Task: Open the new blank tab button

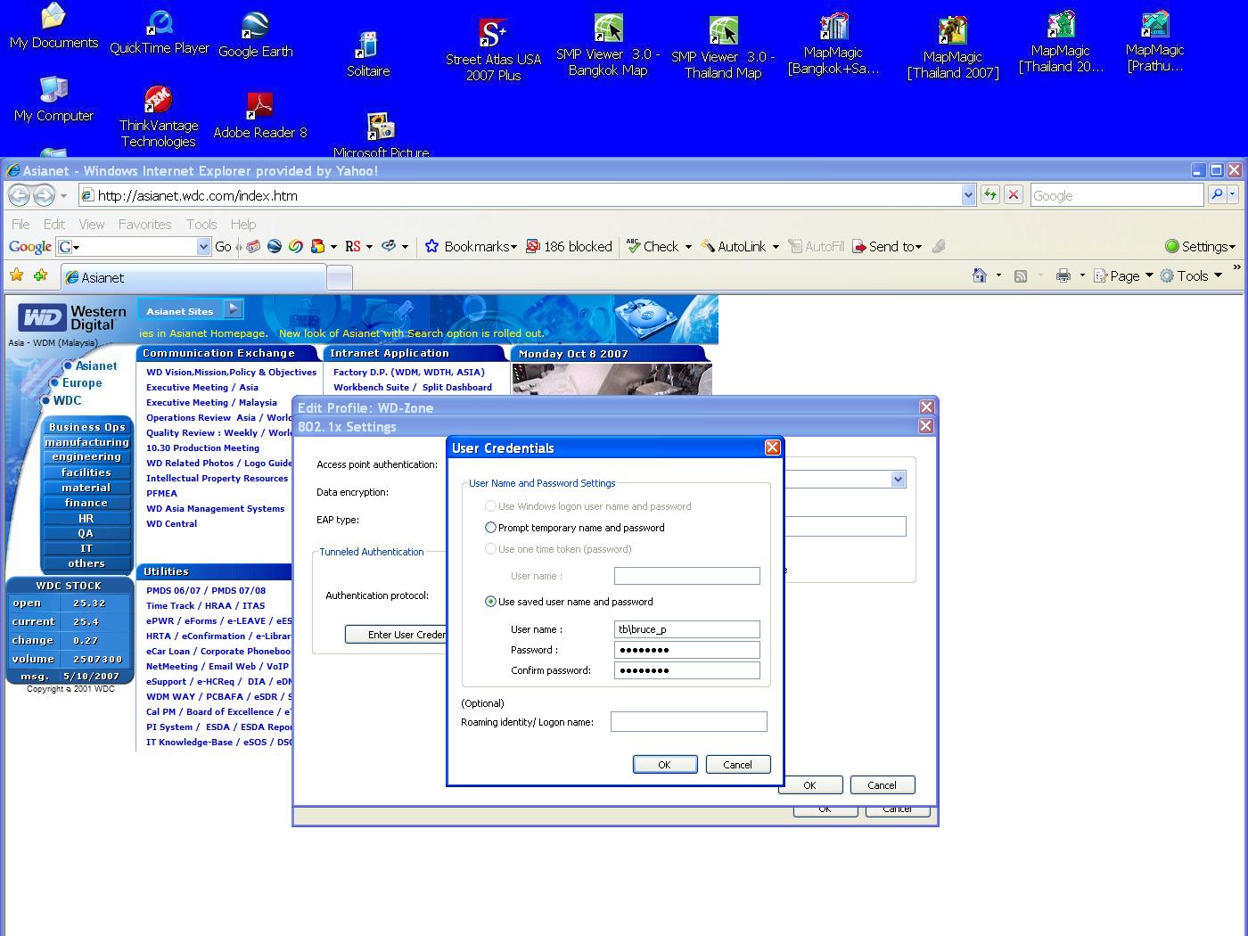Action: 340,278
